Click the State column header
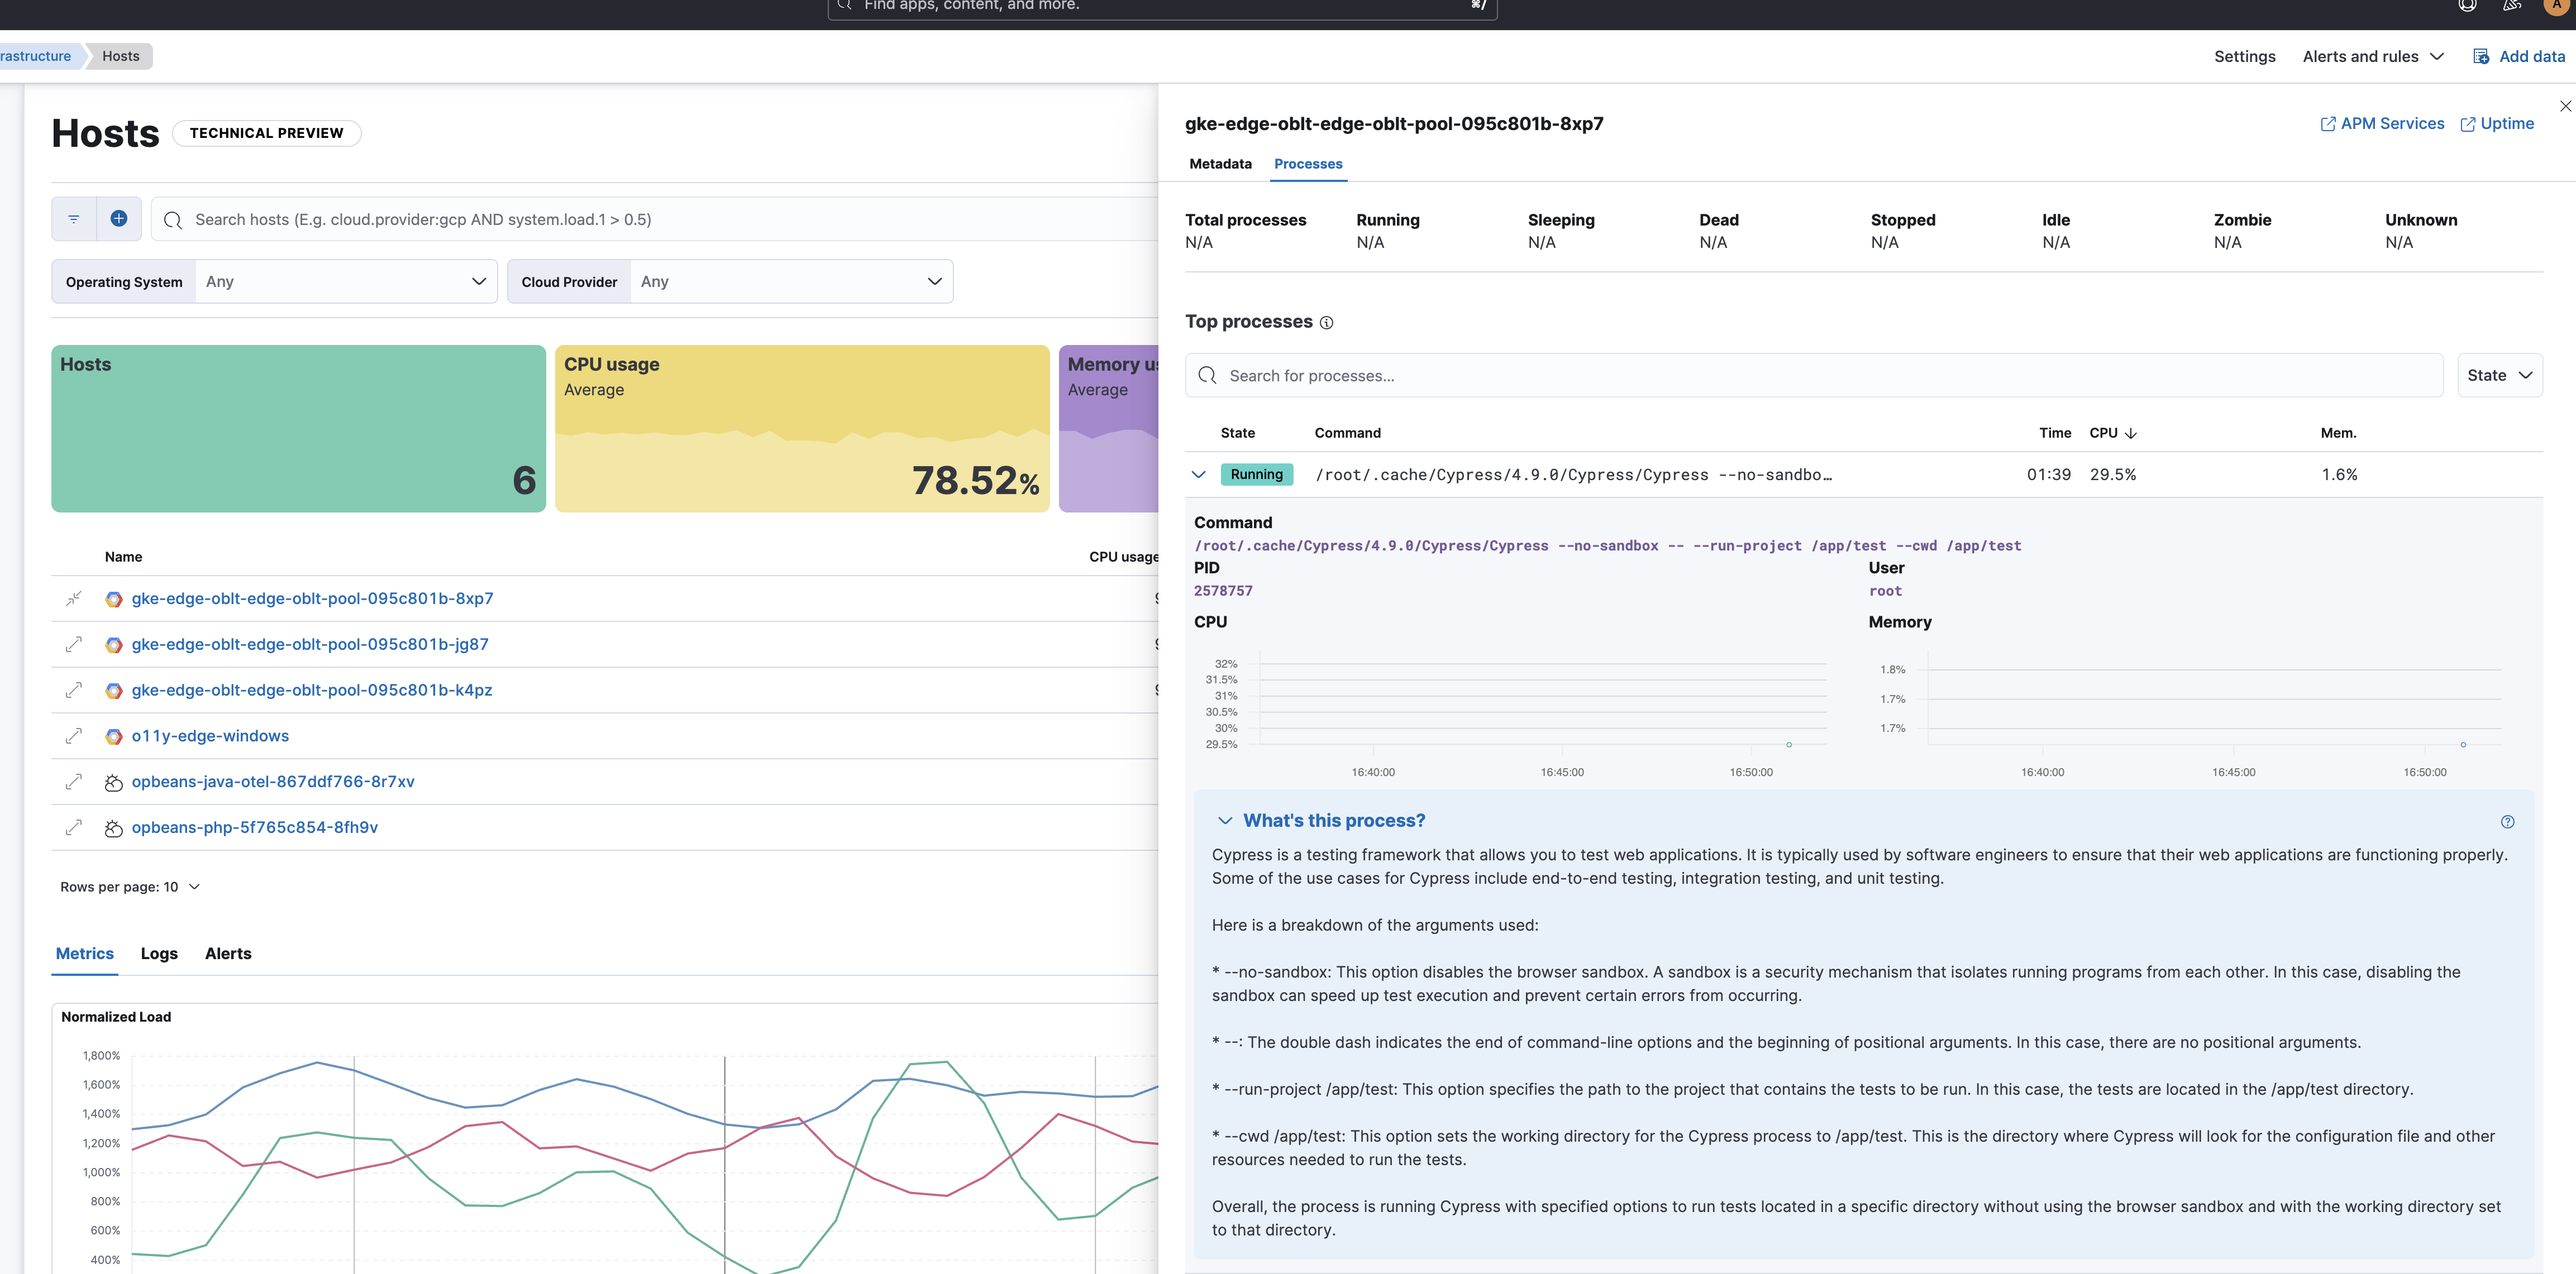Image resolution: width=2576 pixels, height=1274 pixels. [x=1238, y=433]
